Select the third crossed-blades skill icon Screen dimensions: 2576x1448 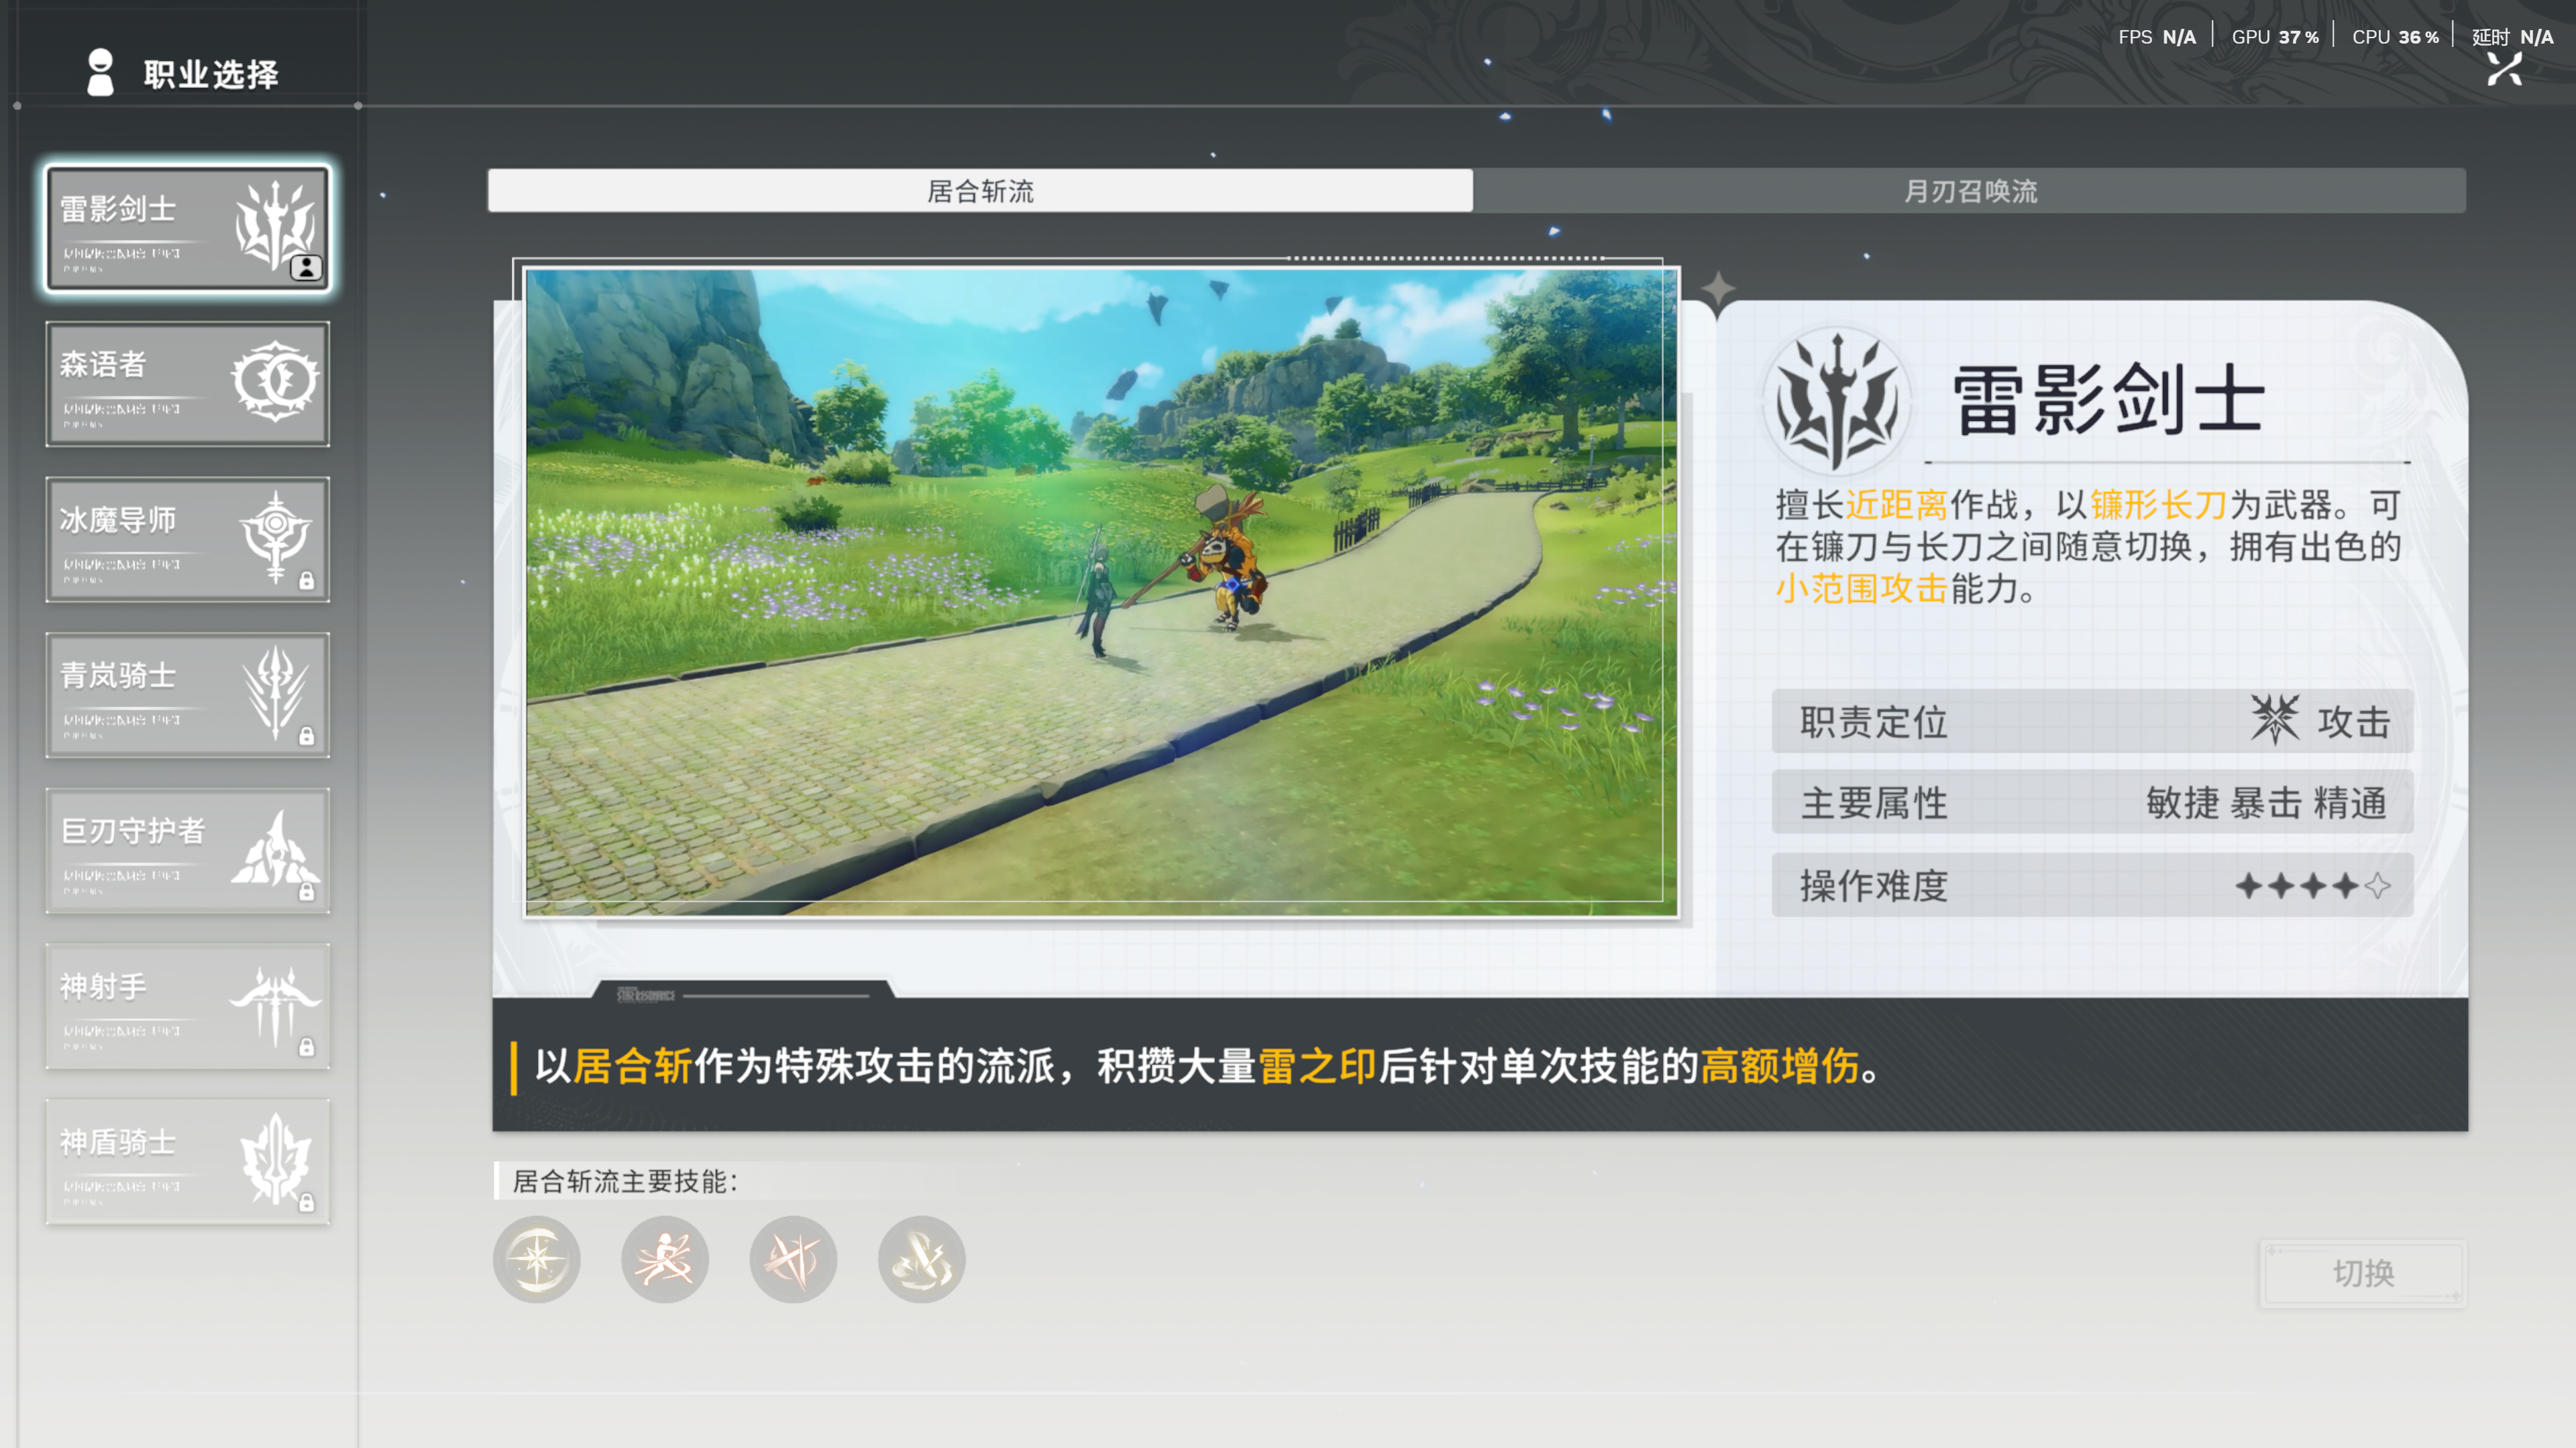coord(793,1259)
